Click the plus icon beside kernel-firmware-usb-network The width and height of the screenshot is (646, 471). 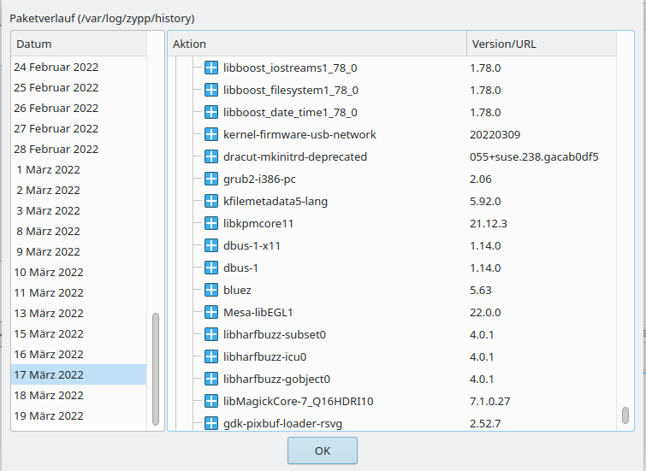211,134
